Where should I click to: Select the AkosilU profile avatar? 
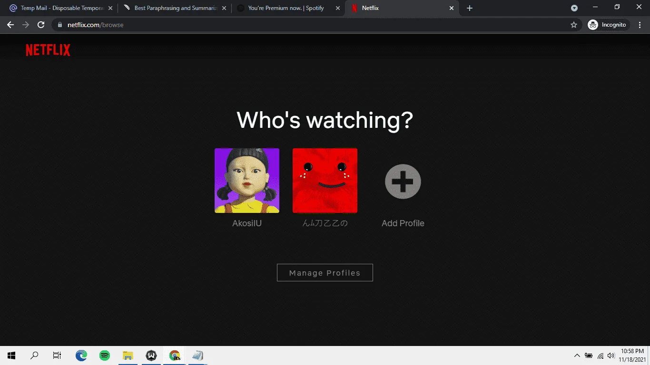(x=247, y=181)
